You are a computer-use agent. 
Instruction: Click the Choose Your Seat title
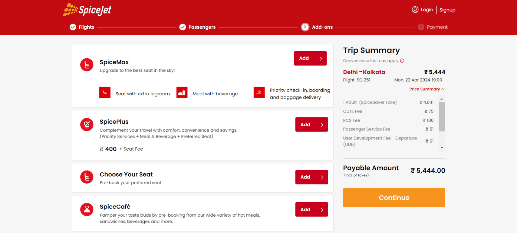coord(126,174)
